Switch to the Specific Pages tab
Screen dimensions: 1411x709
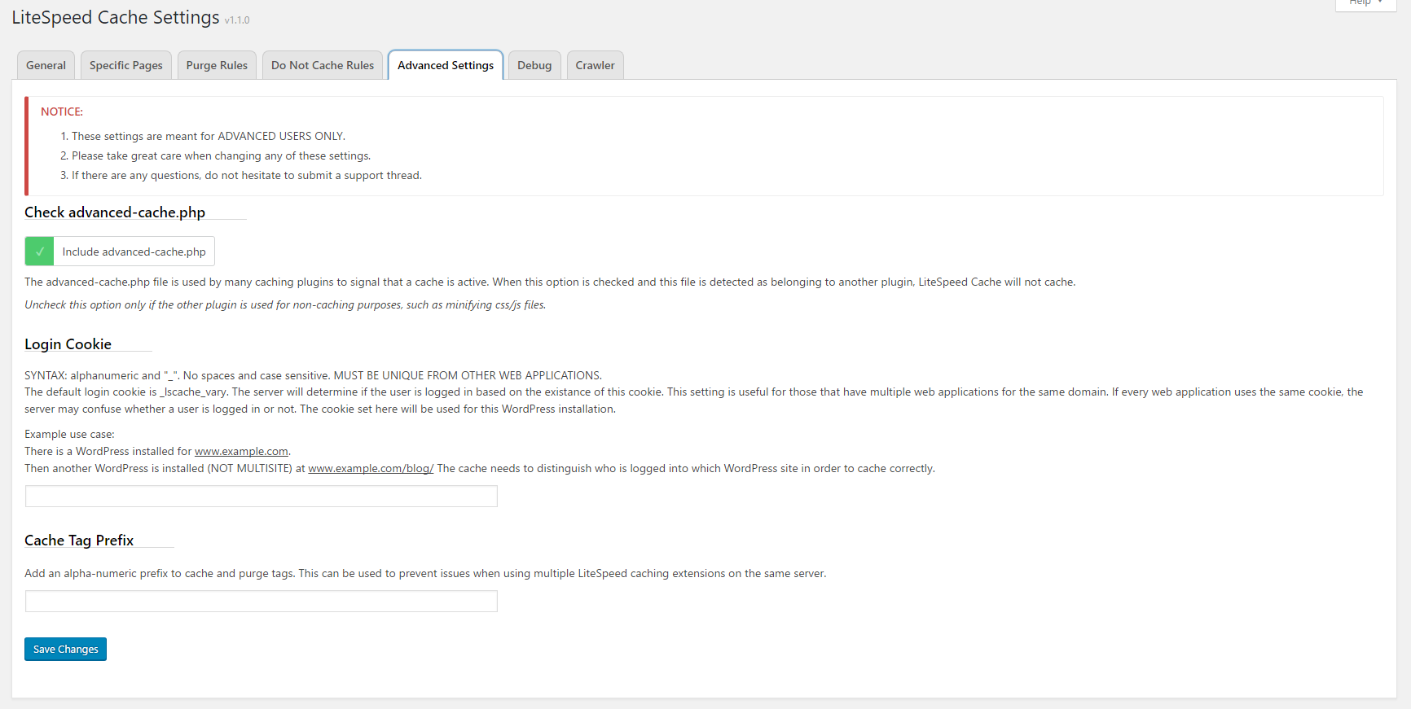pyautogui.click(x=126, y=65)
